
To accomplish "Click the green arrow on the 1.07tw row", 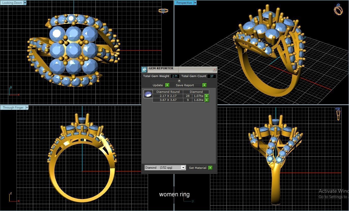I will (207, 96).
